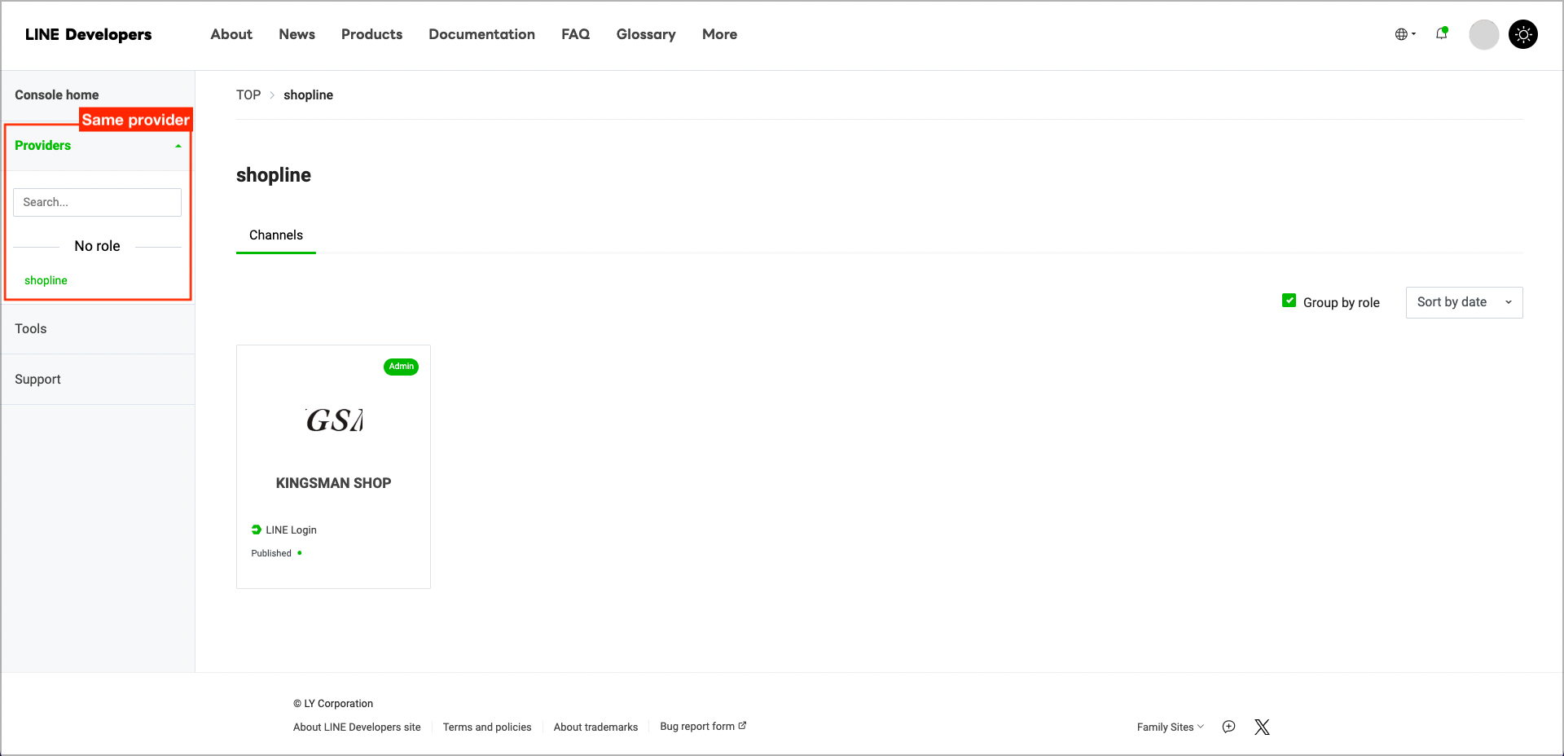The height and width of the screenshot is (756, 1564).
Task: Collapse the Providers sidebar section
Action: click(98, 146)
